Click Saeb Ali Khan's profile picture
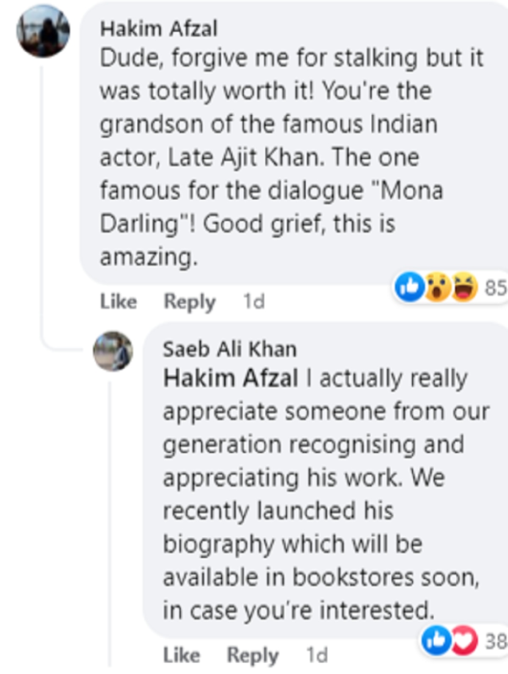The width and height of the screenshot is (508, 674). tap(113, 351)
